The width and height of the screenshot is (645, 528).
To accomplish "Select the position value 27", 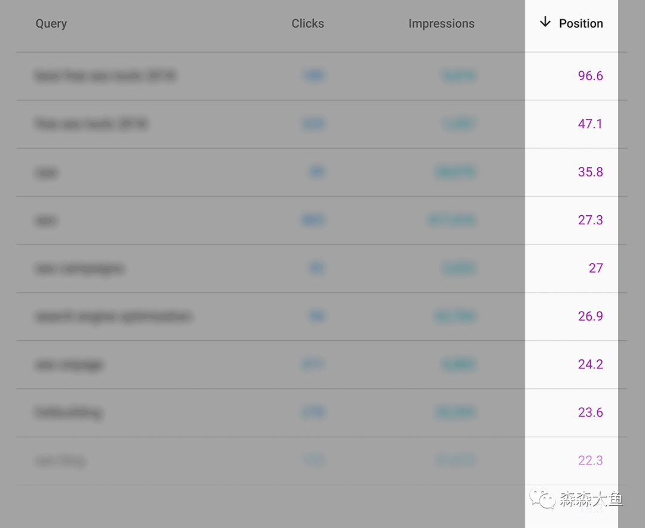I will pyautogui.click(x=595, y=268).
